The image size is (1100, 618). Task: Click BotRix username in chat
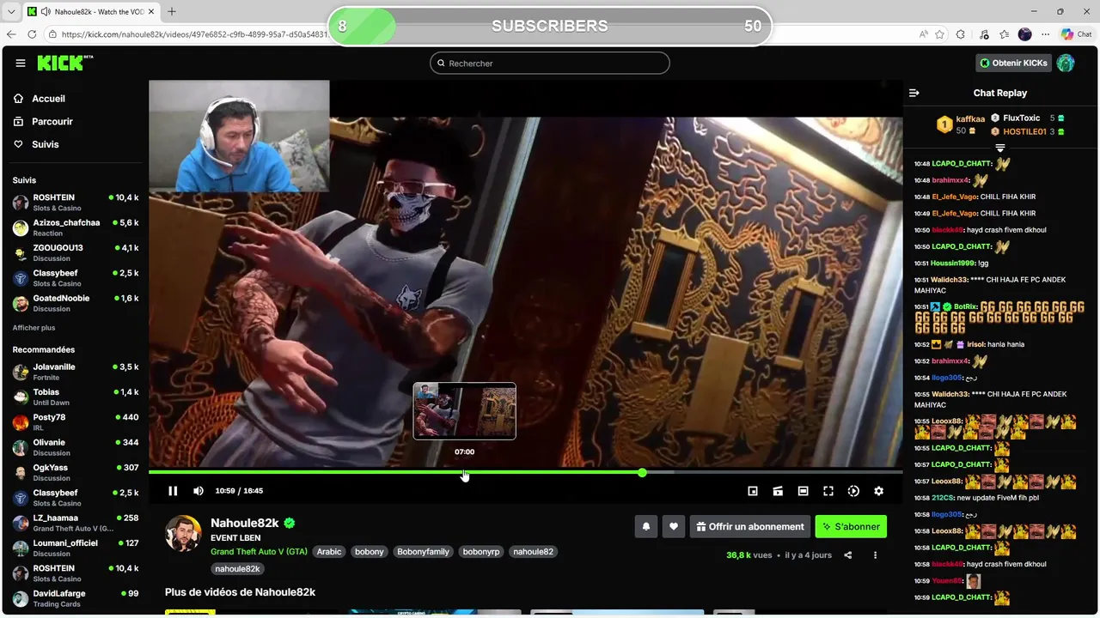pos(966,306)
